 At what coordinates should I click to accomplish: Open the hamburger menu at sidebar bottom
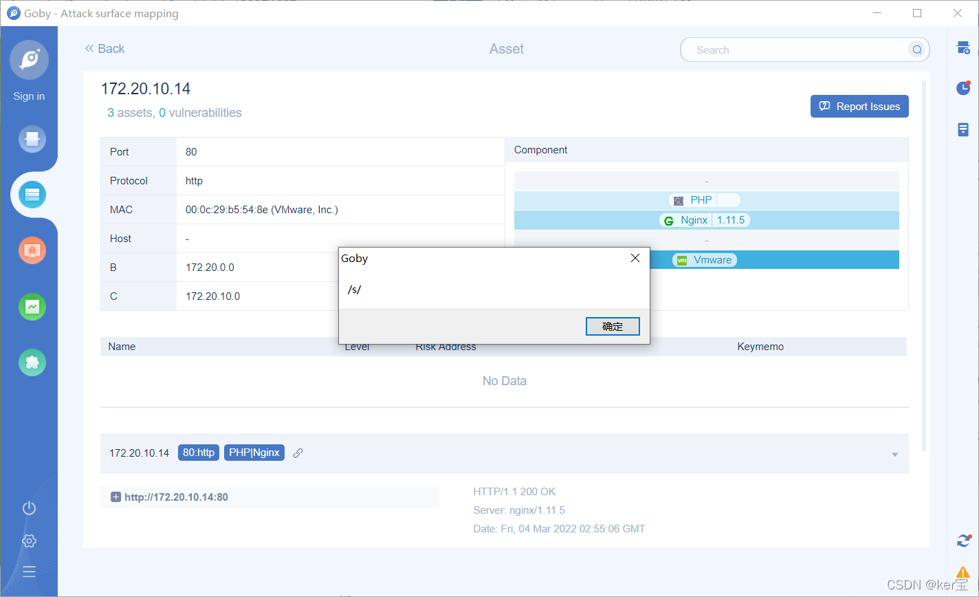29,572
